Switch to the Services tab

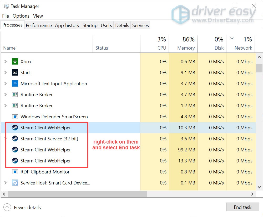click(140, 25)
